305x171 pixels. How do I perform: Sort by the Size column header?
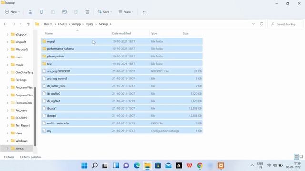186,33
